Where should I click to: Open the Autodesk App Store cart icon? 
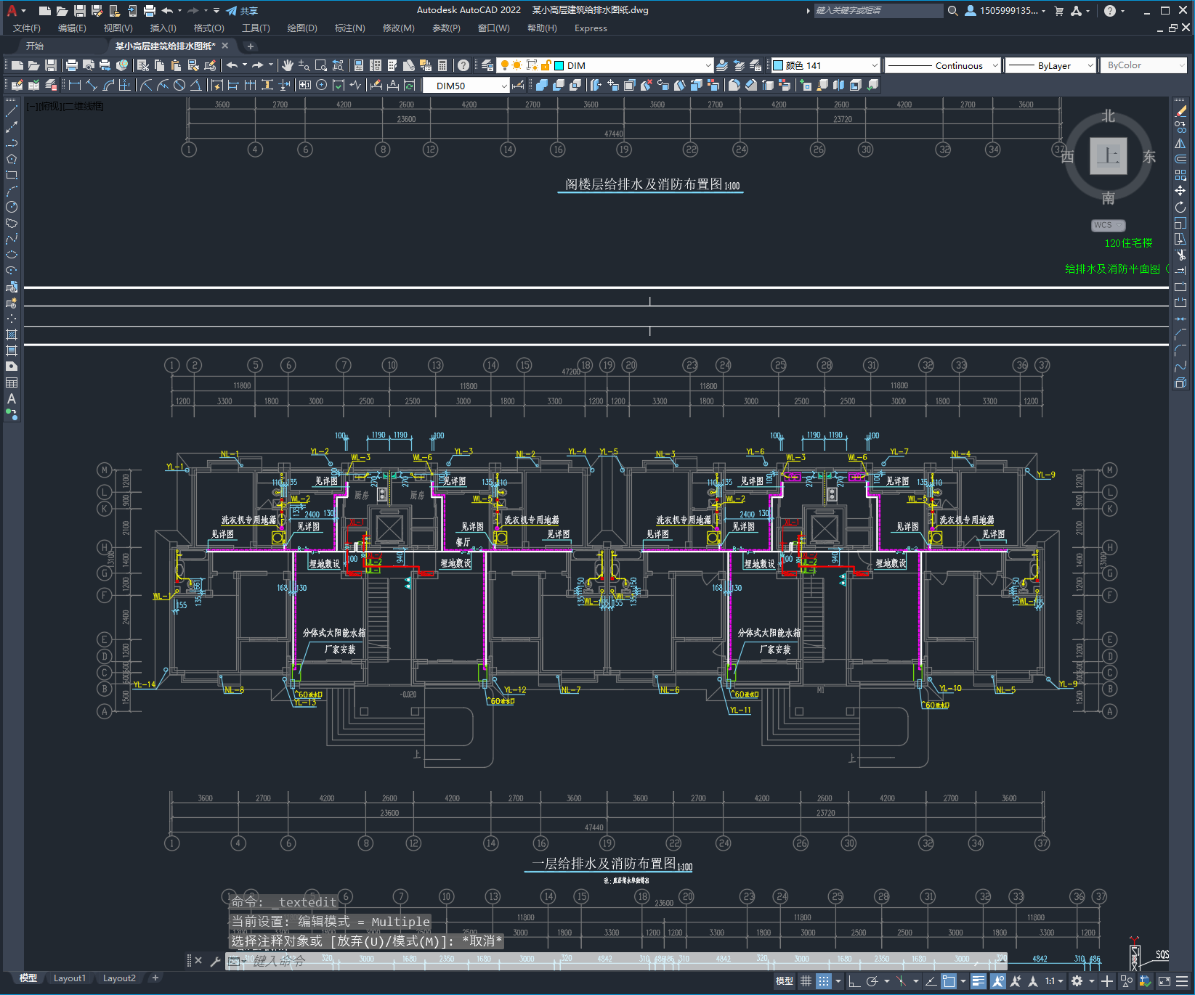(x=1059, y=11)
